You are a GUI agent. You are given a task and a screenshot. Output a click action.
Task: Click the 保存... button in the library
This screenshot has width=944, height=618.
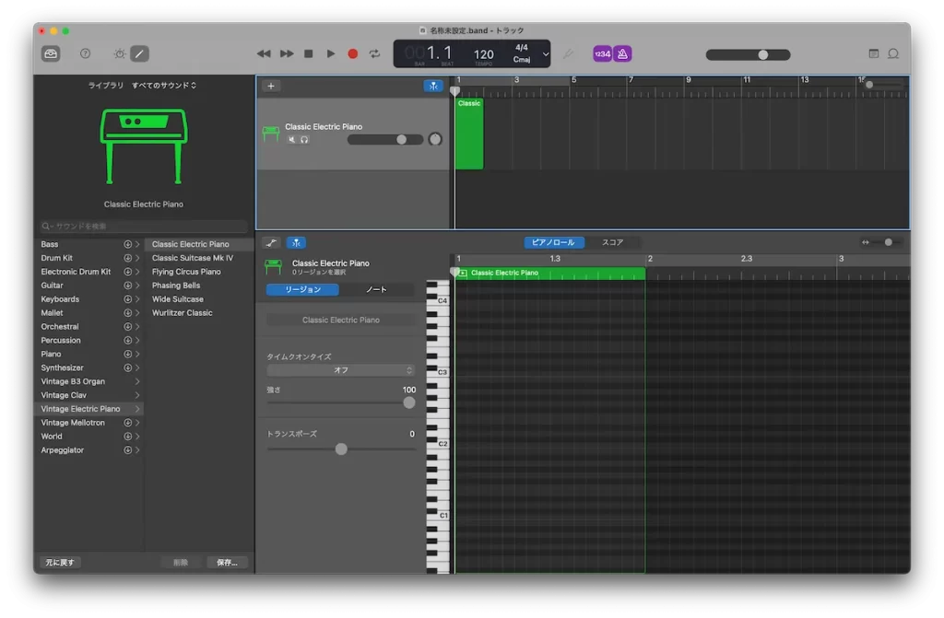[227, 562]
